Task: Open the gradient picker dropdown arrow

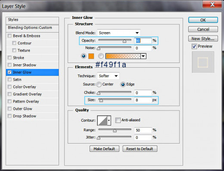Action: [x=143, y=56]
